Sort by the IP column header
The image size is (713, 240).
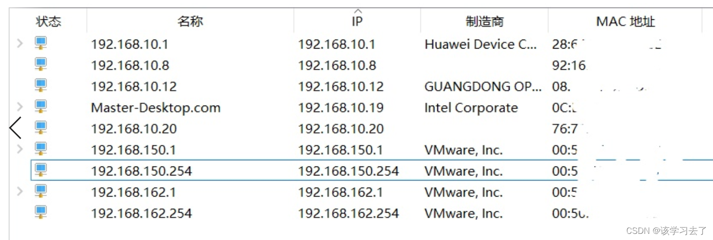357,21
